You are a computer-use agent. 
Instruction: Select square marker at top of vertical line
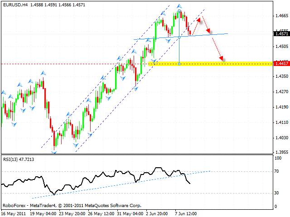click(180, 10)
